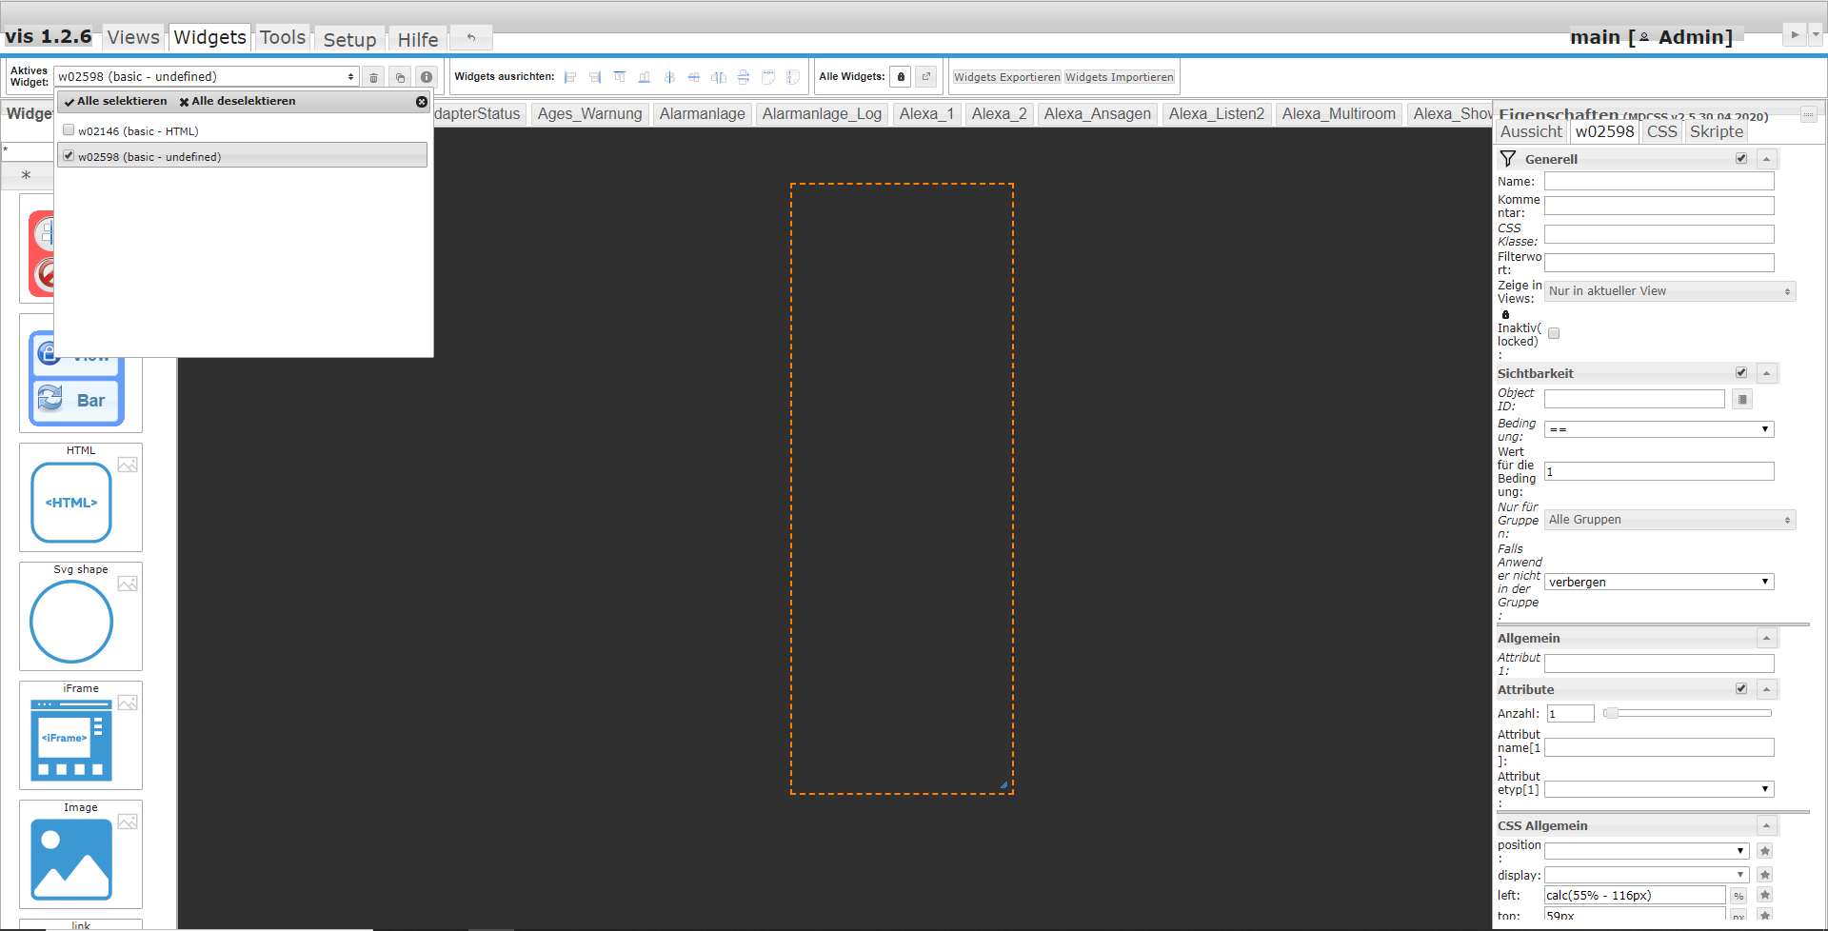Click the all widgets export-arrow icon

[x=926, y=77]
